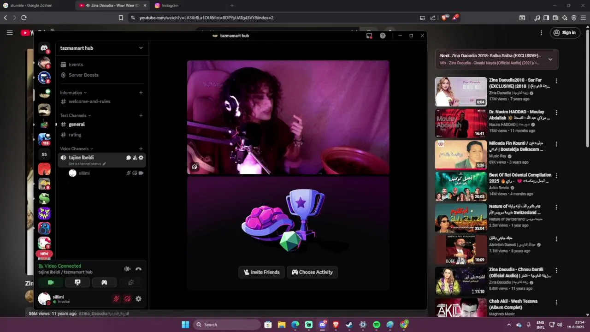Open Brave Wallet icon

coord(555,18)
